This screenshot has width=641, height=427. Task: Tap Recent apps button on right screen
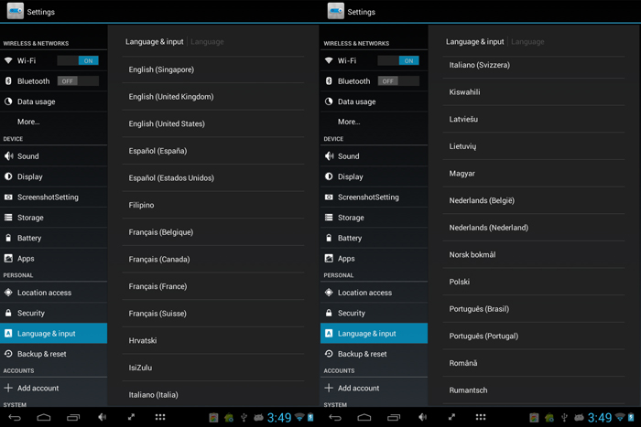394,417
